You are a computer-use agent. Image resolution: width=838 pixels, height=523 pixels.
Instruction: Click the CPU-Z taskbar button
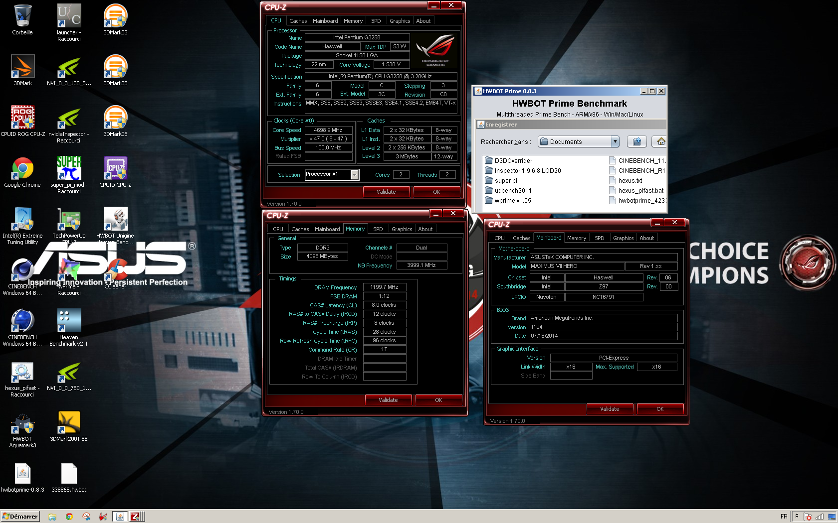pos(136,517)
